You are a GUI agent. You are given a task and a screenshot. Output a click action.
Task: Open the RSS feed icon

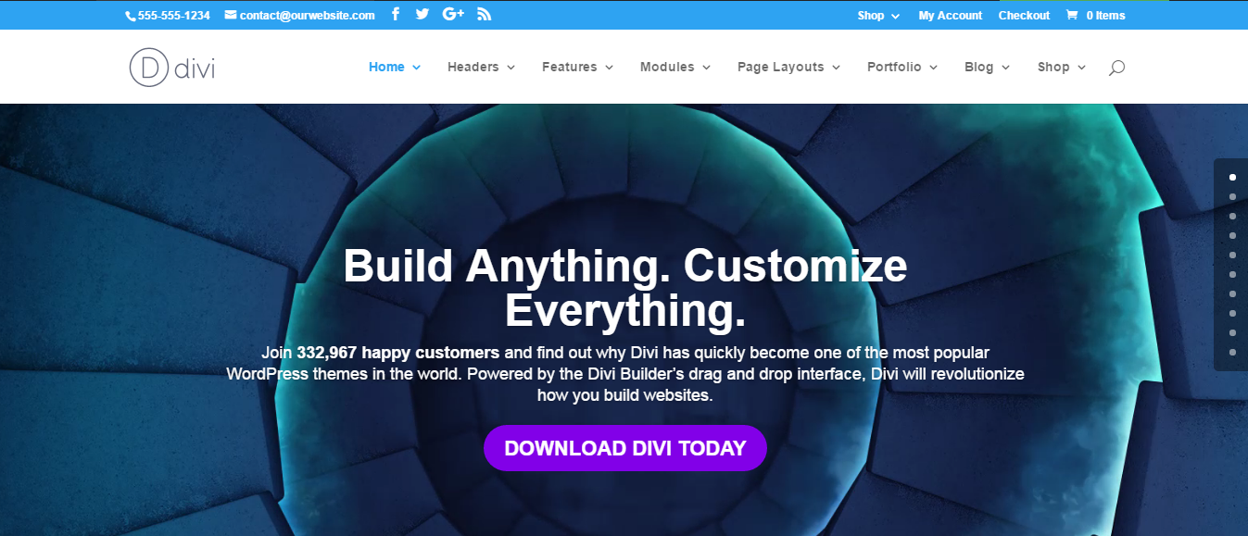click(x=485, y=14)
